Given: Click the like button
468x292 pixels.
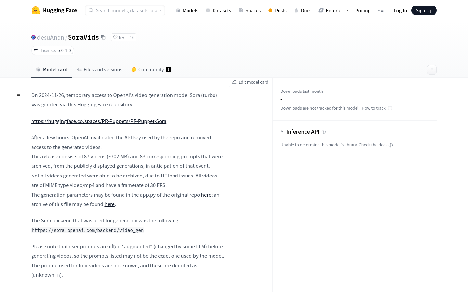Looking at the screenshot, I should tap(119, 37).
